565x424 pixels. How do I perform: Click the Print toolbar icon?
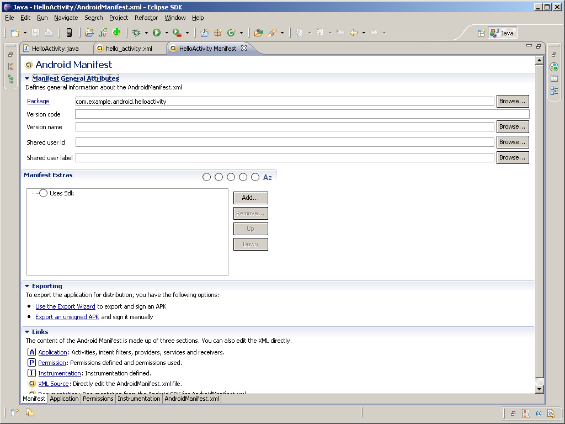coord(49,33)
